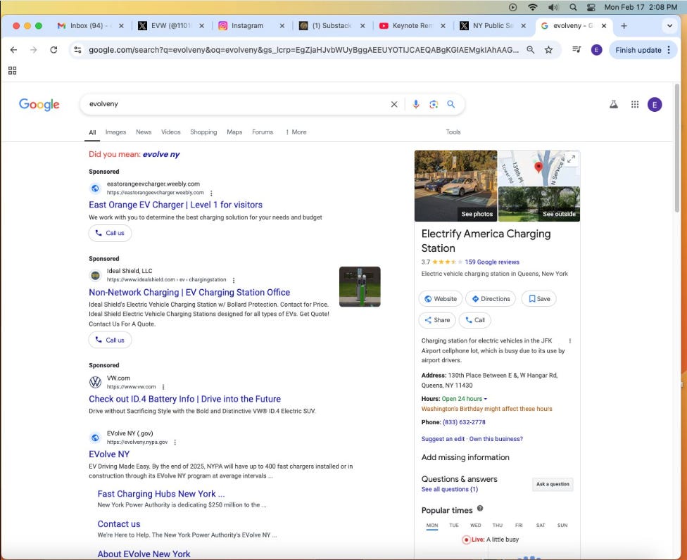Select the Maps search tab
The width and height of the screenshot is (687, 560).
tap(234, 132)
